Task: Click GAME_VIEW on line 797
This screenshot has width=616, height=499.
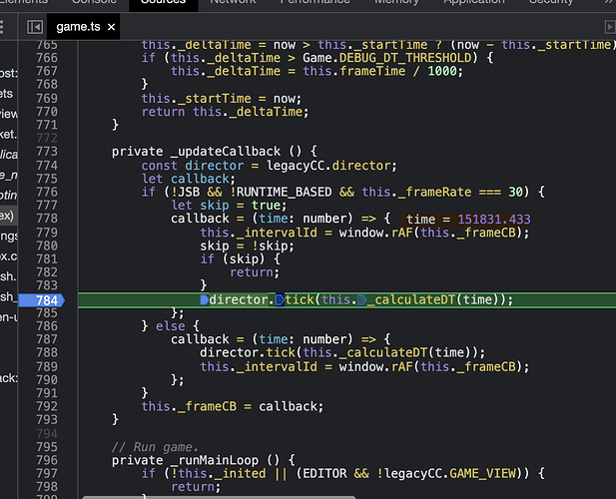Action: coord(482,473)
